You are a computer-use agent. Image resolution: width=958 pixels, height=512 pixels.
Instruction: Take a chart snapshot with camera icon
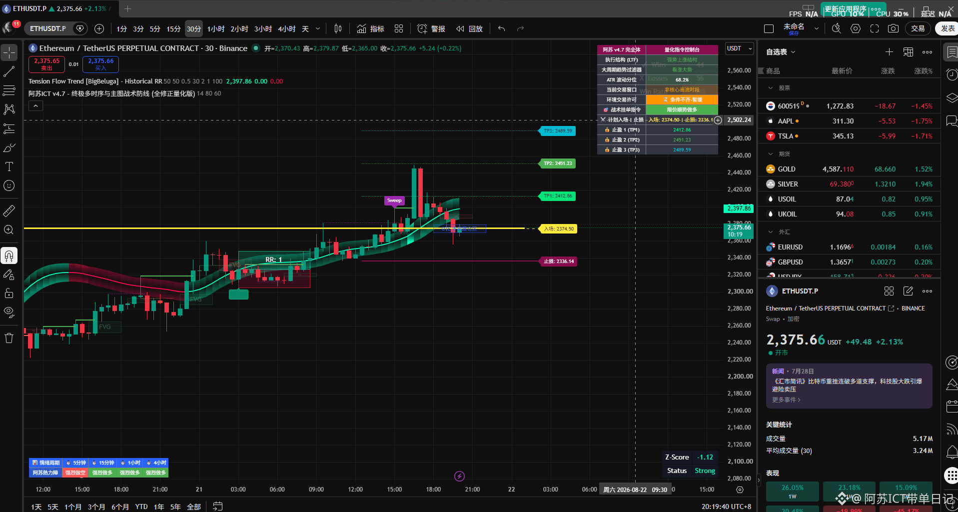(893, 28)
